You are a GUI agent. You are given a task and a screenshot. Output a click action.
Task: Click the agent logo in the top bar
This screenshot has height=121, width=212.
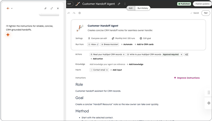(x=78, y=4)
